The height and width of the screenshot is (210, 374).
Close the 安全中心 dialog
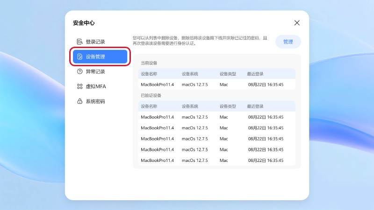tap(297, 23)
